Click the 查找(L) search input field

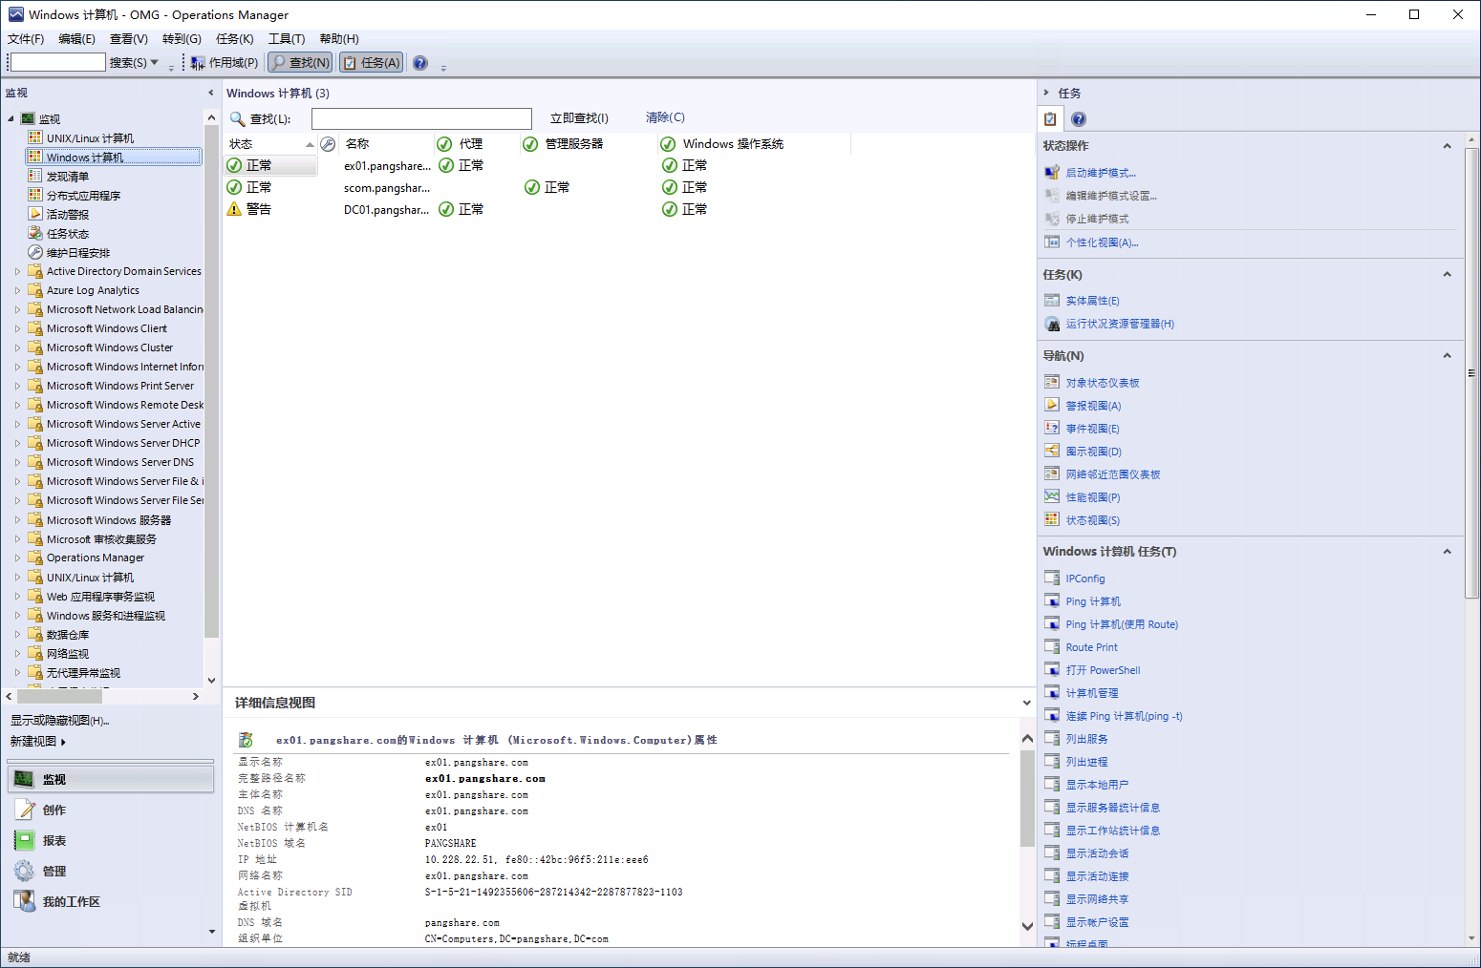pyautogui.click(x=421, y=117)
